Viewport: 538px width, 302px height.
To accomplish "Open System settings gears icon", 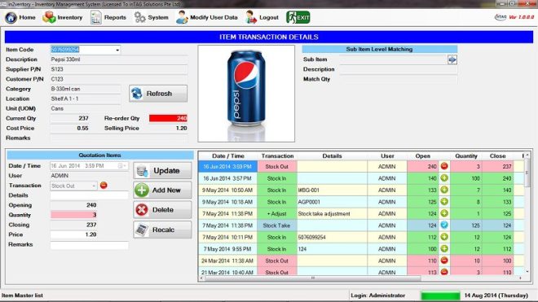I will (139, 17).
